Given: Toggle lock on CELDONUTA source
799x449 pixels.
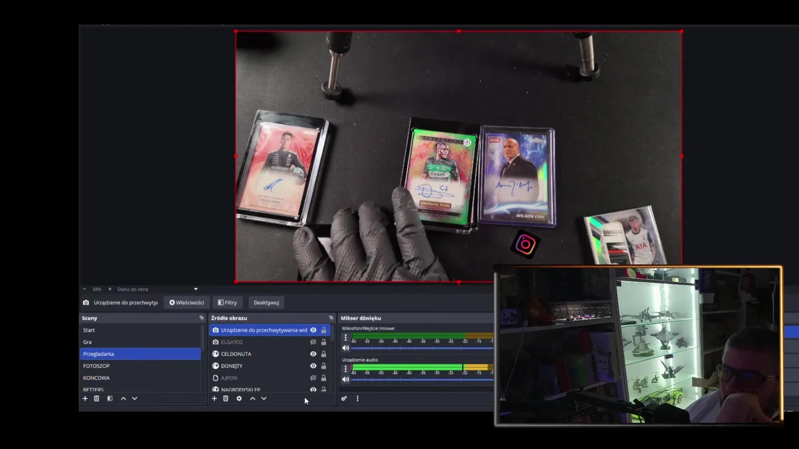Looking at the screenshot, I should coord(323,354).
